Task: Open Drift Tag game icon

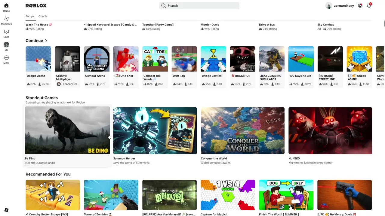Action: click(x=184, y=59)
